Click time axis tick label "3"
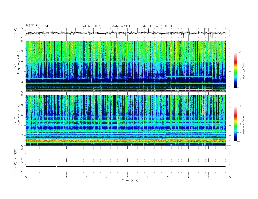The width and height of the screenshot is (258, 199). (x=87, y=177)
